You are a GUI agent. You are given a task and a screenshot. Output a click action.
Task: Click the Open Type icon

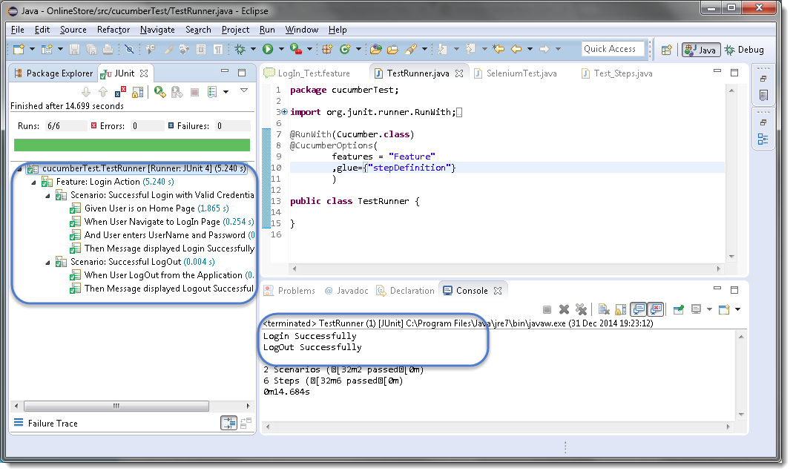coord(376,49)
